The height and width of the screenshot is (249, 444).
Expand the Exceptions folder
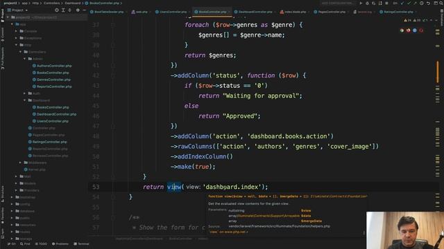(16, 38)
